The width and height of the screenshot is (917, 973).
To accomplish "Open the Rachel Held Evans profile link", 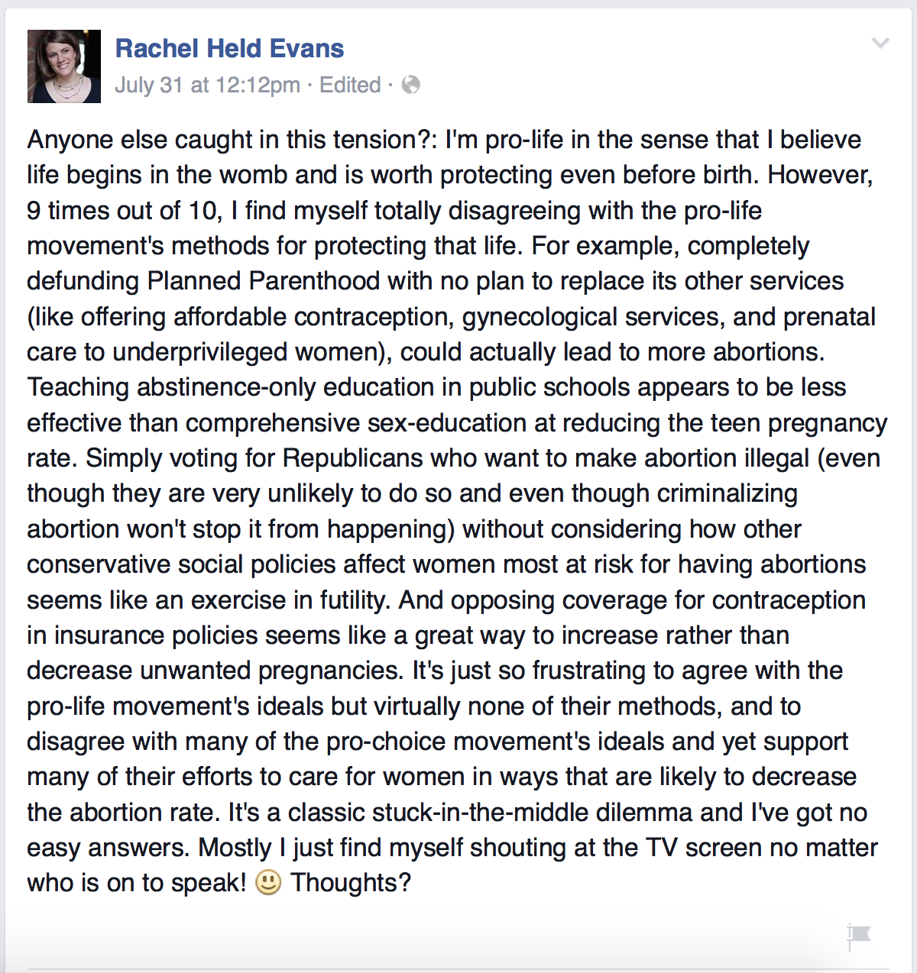I will click(229, 49).
